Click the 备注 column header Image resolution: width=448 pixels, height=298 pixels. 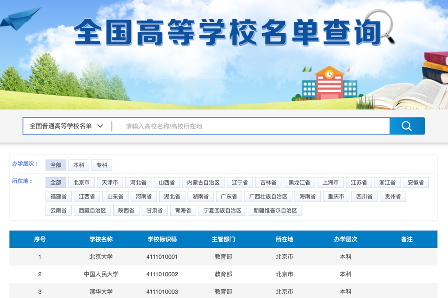point(407,239)
